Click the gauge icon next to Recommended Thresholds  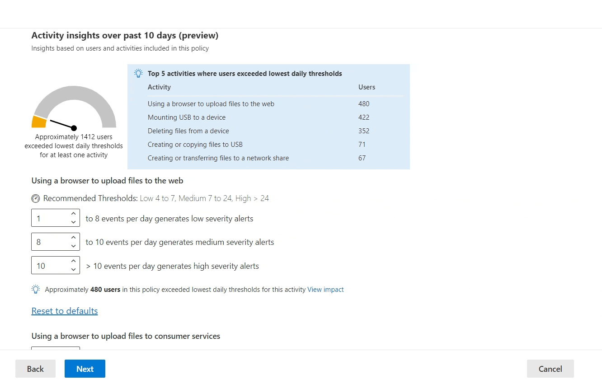point(36,198)
